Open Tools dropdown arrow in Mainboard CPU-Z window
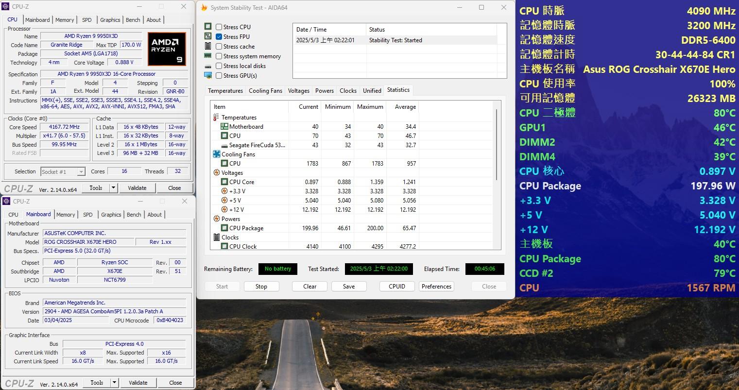 point(115,383)
